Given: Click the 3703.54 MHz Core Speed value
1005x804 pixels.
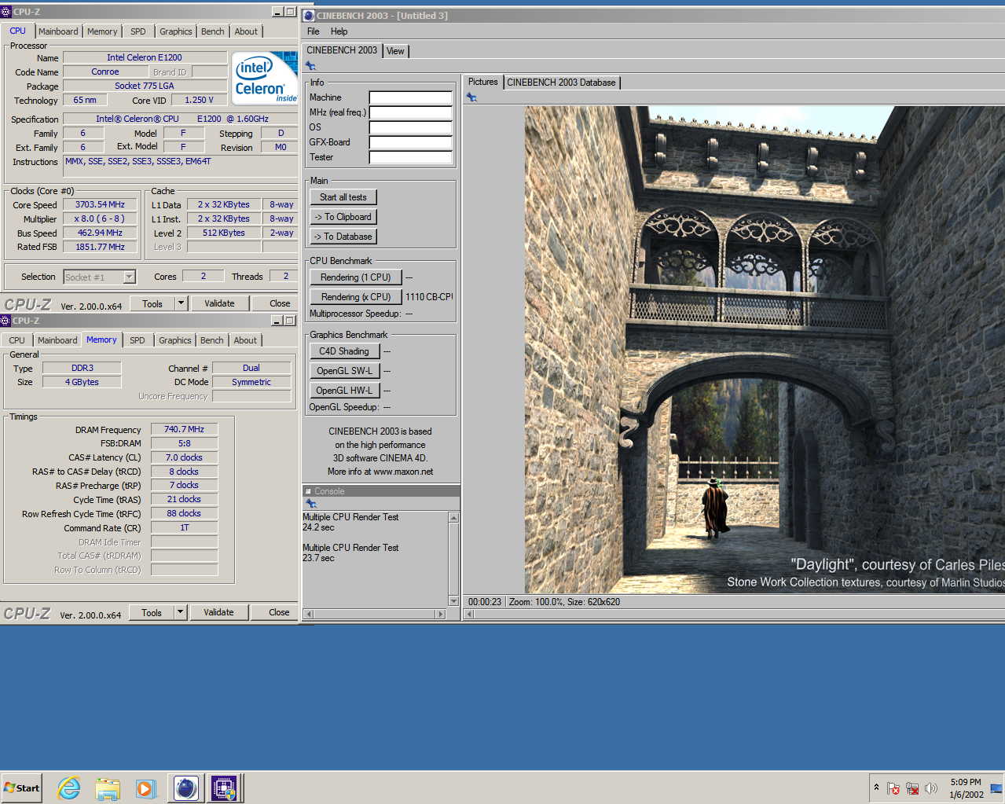Looking at the screenshot, I should click(100, 204).
